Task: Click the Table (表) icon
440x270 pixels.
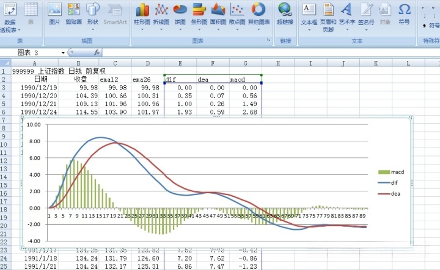Action: coord(31,13)
